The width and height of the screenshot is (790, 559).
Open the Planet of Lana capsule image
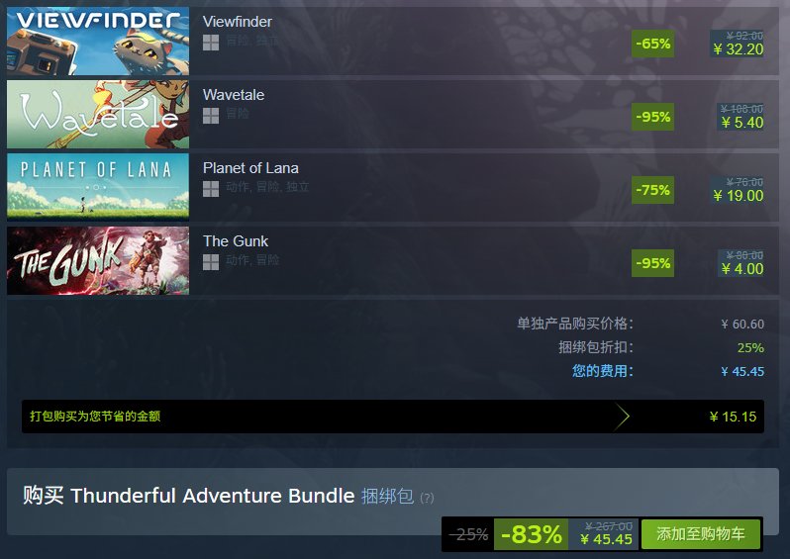(98, 187)
